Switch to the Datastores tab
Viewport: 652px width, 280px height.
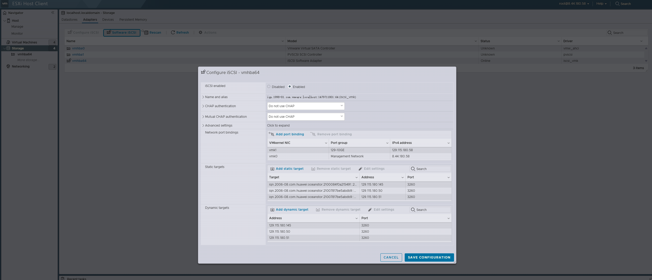(70, 20)
